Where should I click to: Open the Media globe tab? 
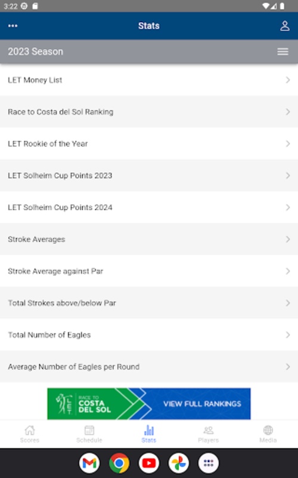[268, 434]
